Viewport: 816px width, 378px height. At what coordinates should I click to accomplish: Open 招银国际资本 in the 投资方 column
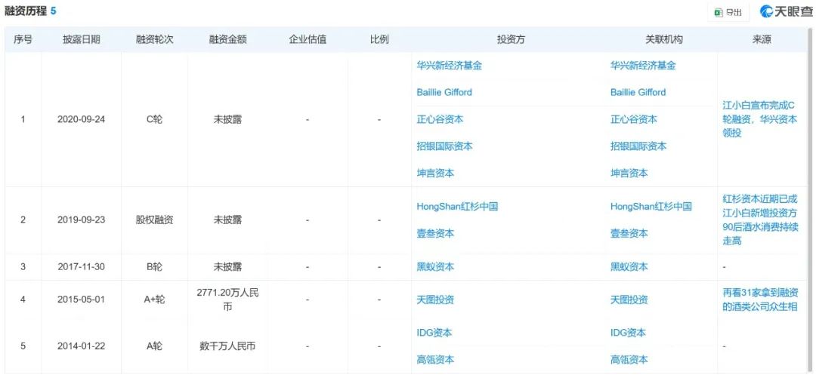[444, 146]
